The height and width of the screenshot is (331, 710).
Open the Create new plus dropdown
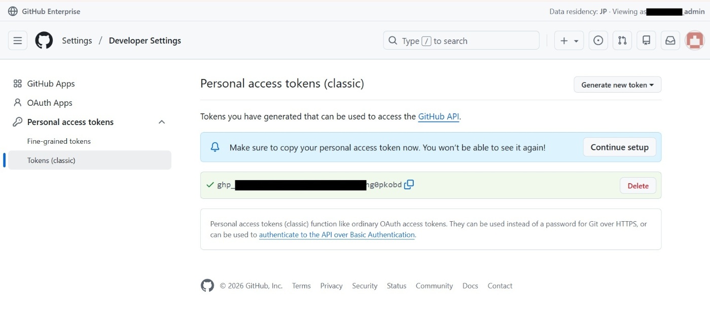[x=569, y=40]
